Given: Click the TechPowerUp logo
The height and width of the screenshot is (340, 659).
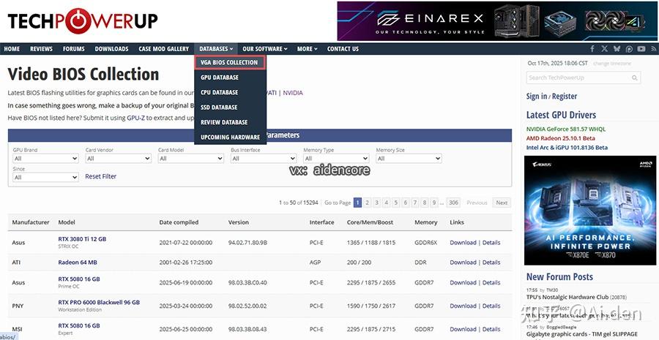Looking at the screenshot, I should 82,21.
